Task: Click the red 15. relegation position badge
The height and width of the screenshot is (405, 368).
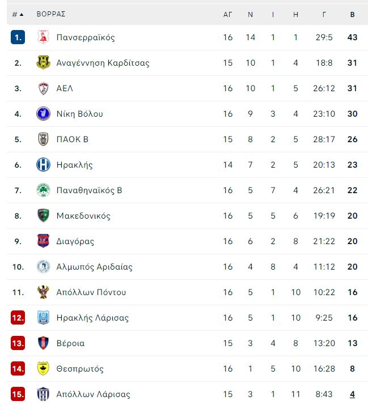Action: 18,394
